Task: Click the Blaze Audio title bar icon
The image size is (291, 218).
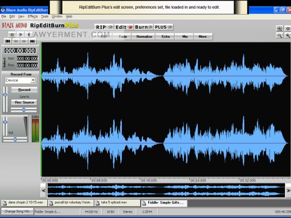Action: 3,10
